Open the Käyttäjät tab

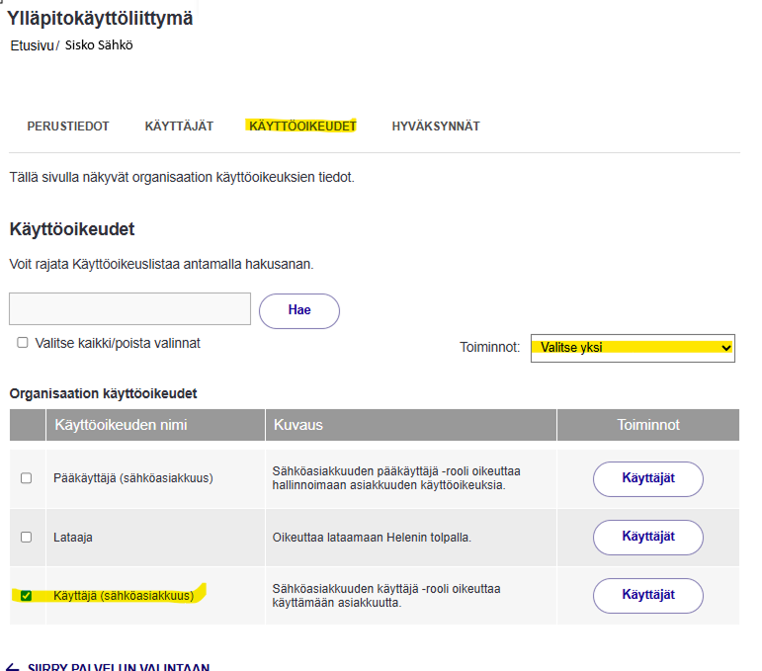pos(179,126)
